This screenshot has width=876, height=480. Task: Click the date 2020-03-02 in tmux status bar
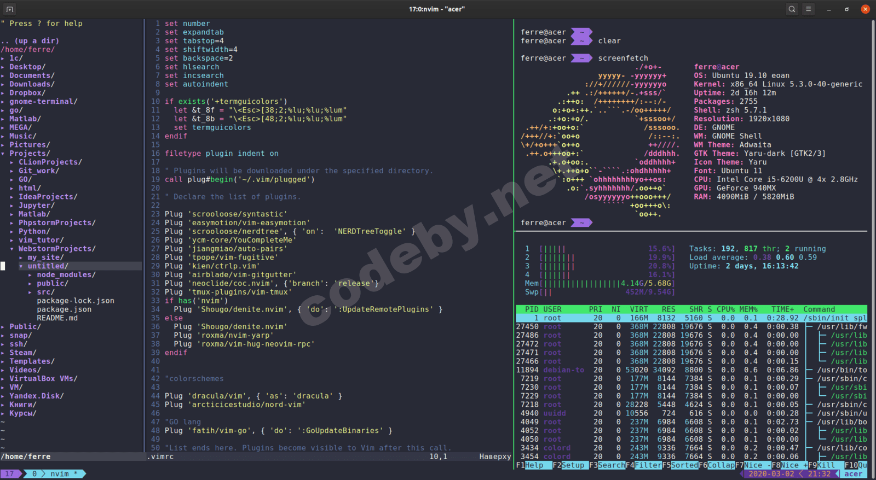[x=771, y=474]
